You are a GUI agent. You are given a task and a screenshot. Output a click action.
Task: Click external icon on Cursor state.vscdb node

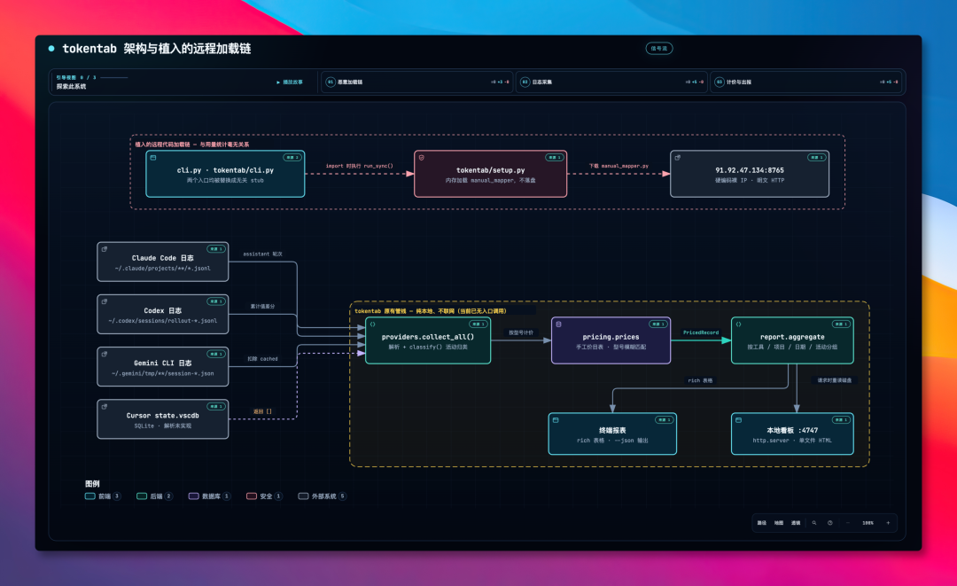coord(105,407)
